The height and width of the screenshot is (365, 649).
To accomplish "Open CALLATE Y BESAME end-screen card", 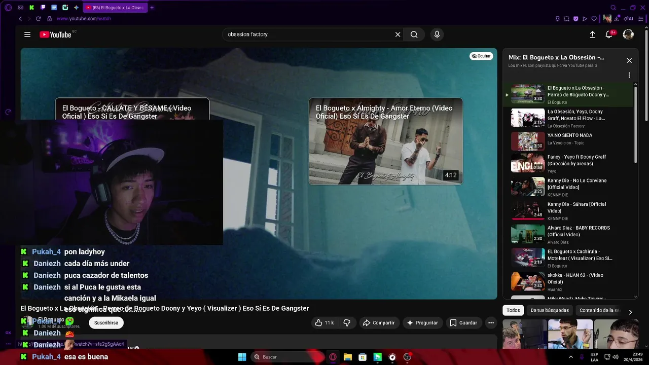I will click(x=132, y=109).
